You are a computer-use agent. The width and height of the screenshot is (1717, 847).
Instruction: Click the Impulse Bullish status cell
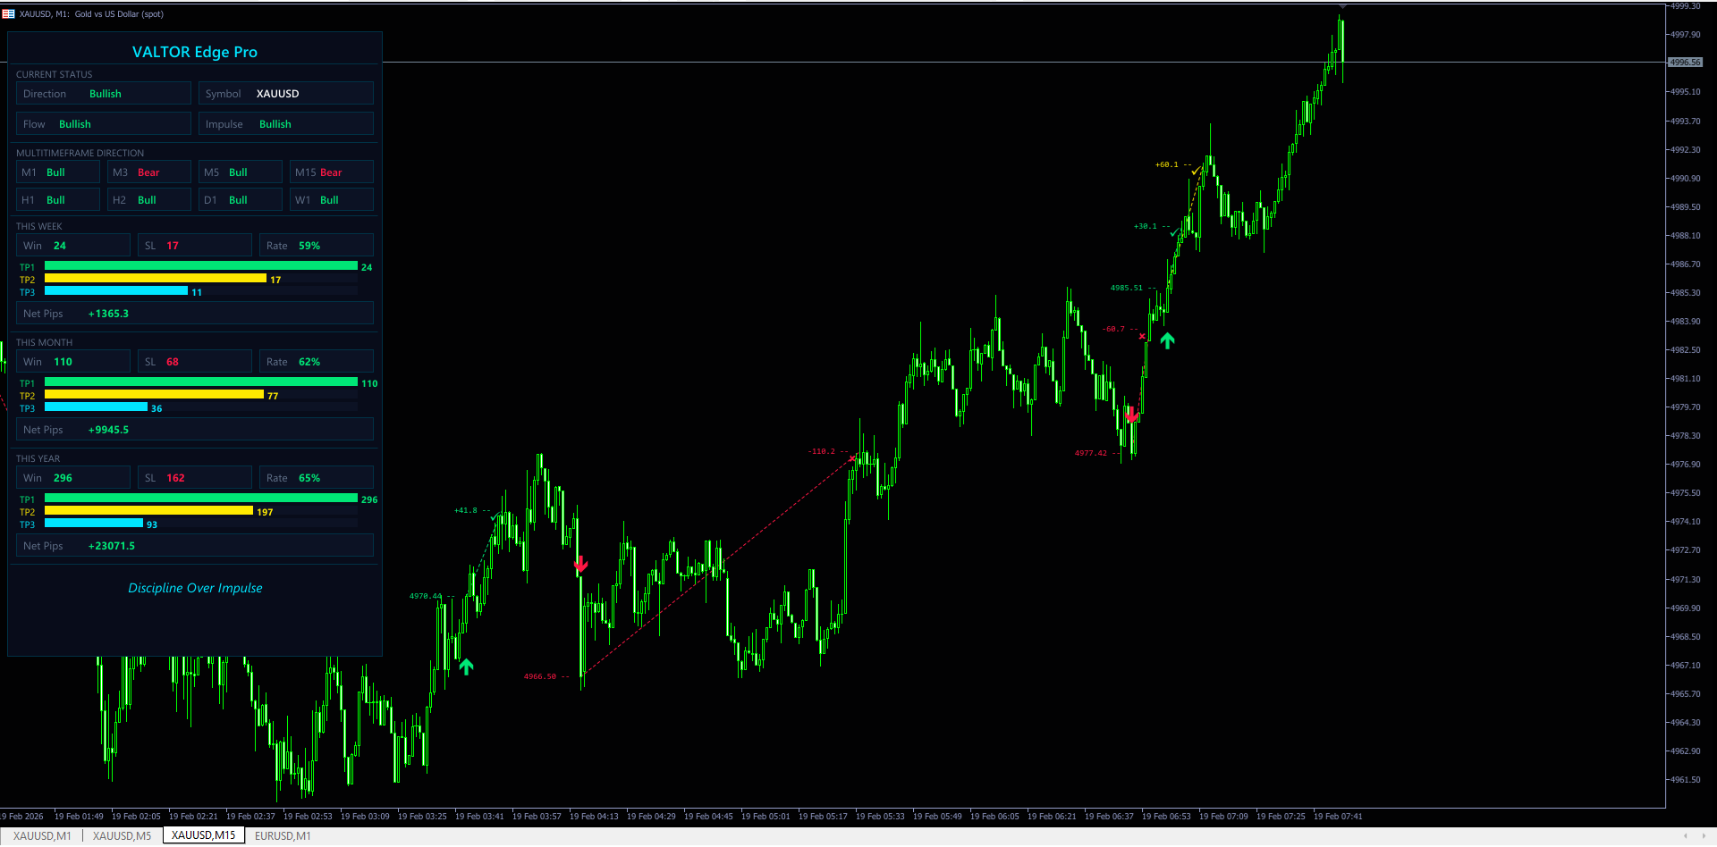click(286, 124)
